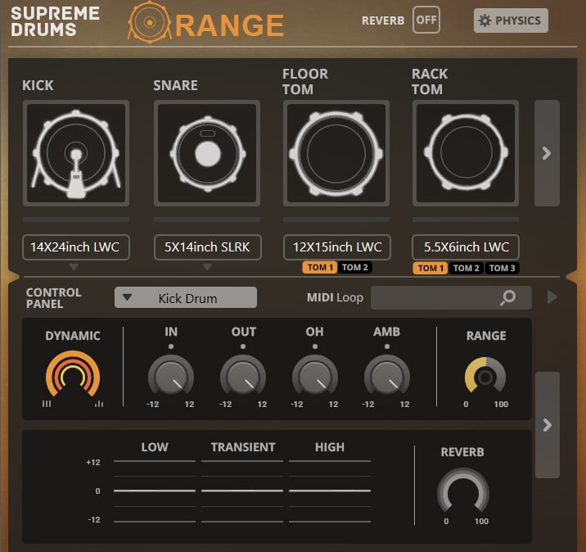Switch Rack Tom to TOM 3
This screenshot has height=552, width=586.
point(501,269)
